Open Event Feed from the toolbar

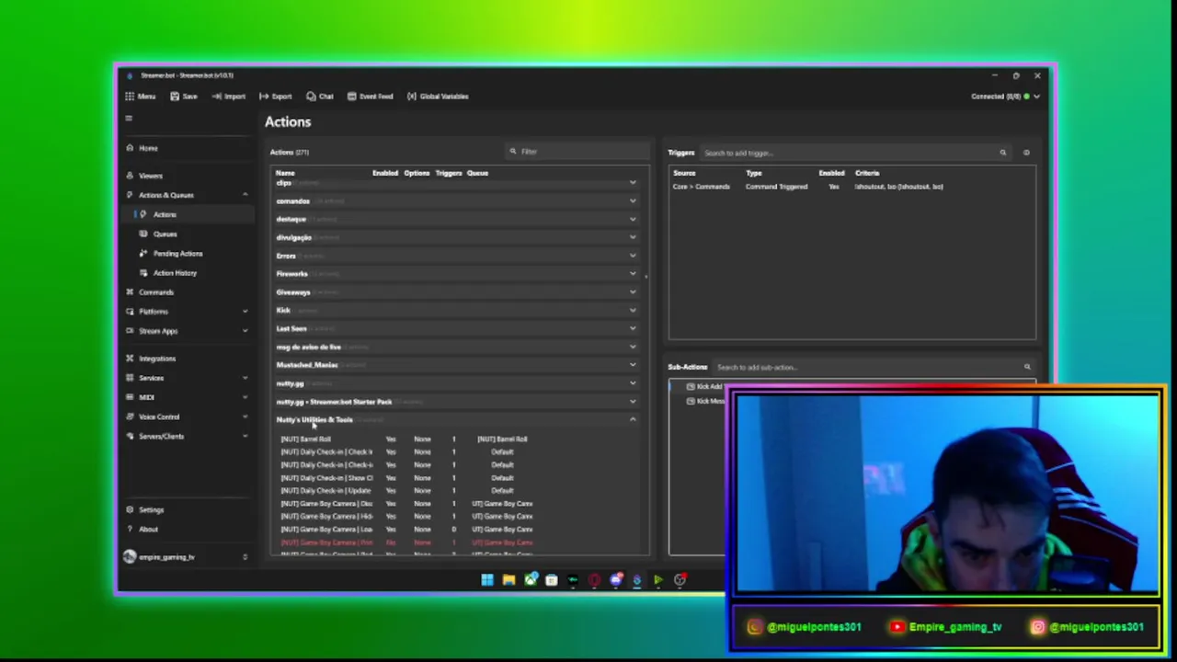(370, 96)
